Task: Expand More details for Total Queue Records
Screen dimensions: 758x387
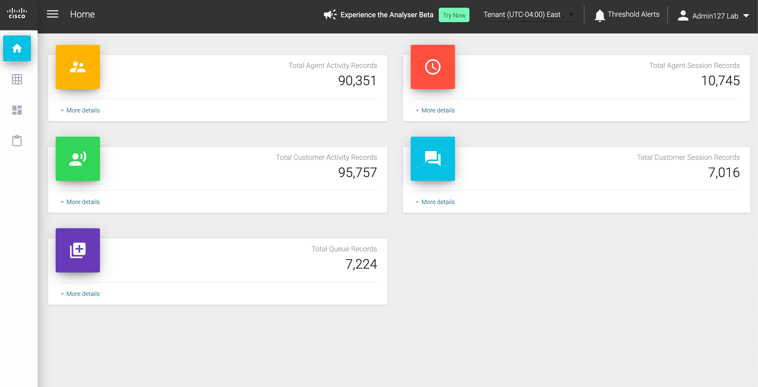Action: [x=83, y=294]
